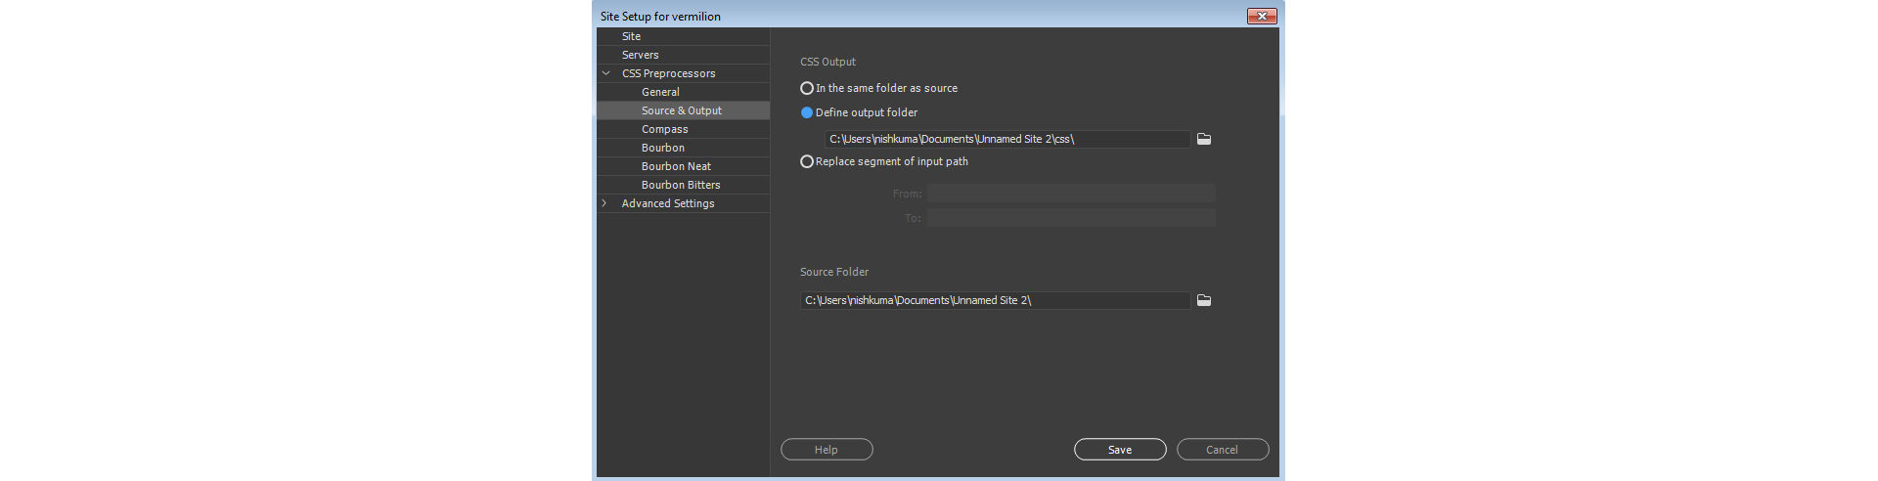Screen dimensions: 1878x481
Task: Open Help for site setup
Action: [827, 450]
